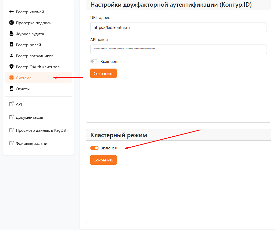Save Кластерный режим settings with Сохранить
The image size is (275, 230).
[x=103, y=160]
